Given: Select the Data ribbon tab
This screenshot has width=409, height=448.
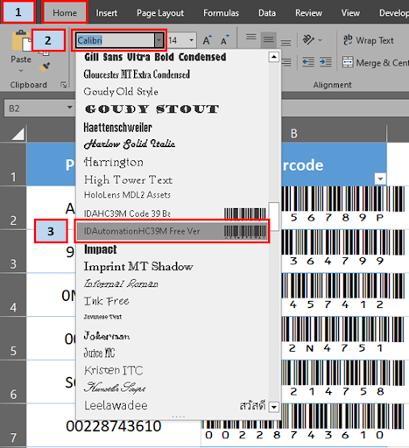Looking at the screenshot, I should 267,13.
